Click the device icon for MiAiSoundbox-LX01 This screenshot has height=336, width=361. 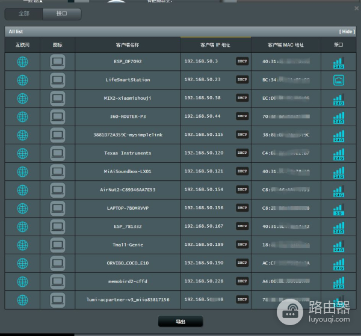(57, 171)
